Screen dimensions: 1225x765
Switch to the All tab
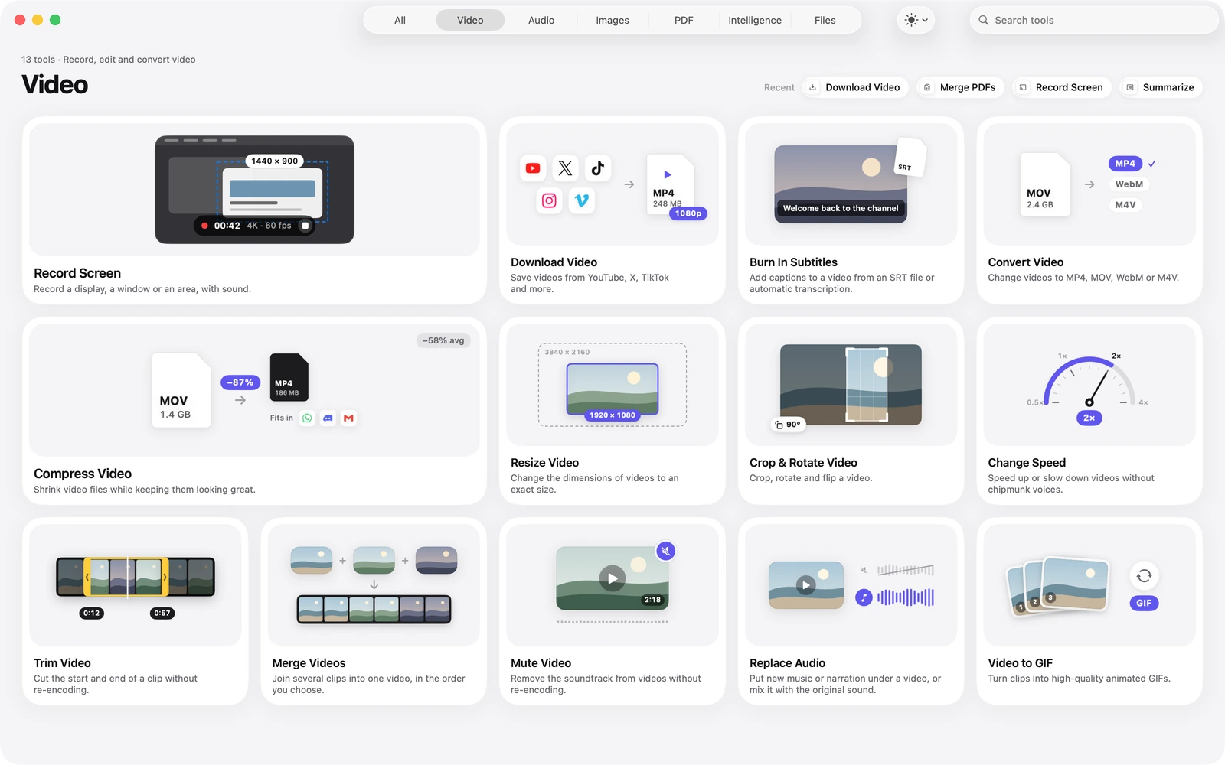click(x=400, y=20)
